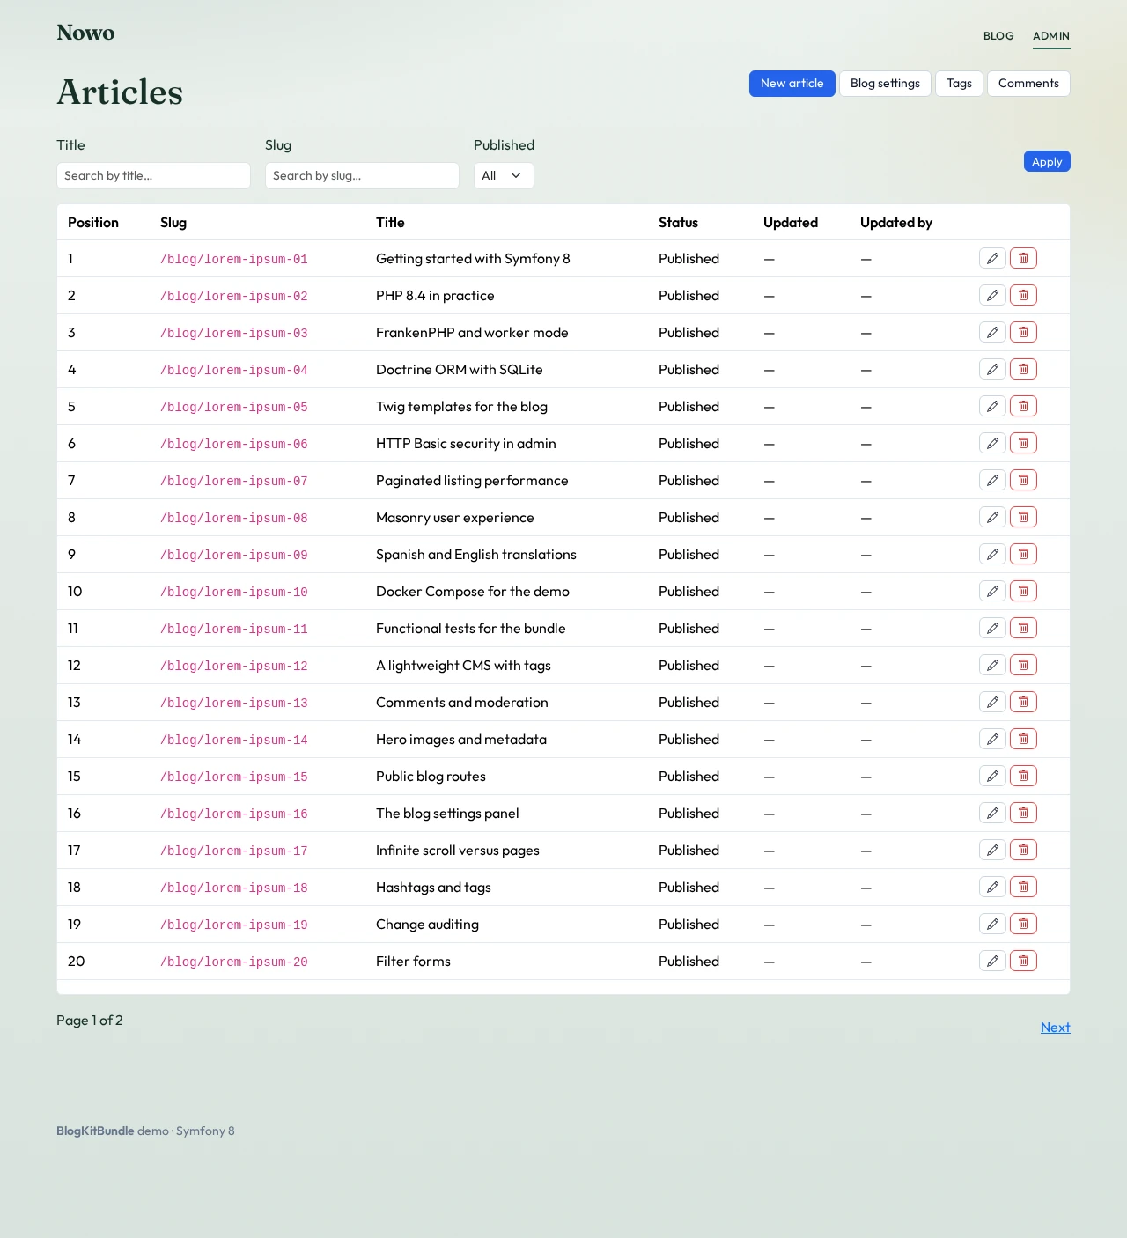Delete "Spanish and English translations" article

(x=1023, y=554)
